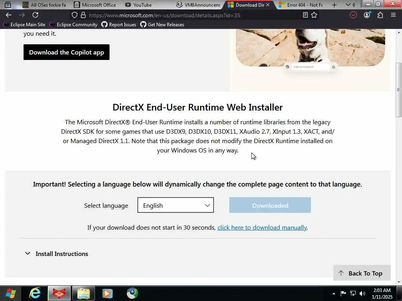Open the Action Center flag icon
This screenshot has height=301, width=402.
click(343, 293)
